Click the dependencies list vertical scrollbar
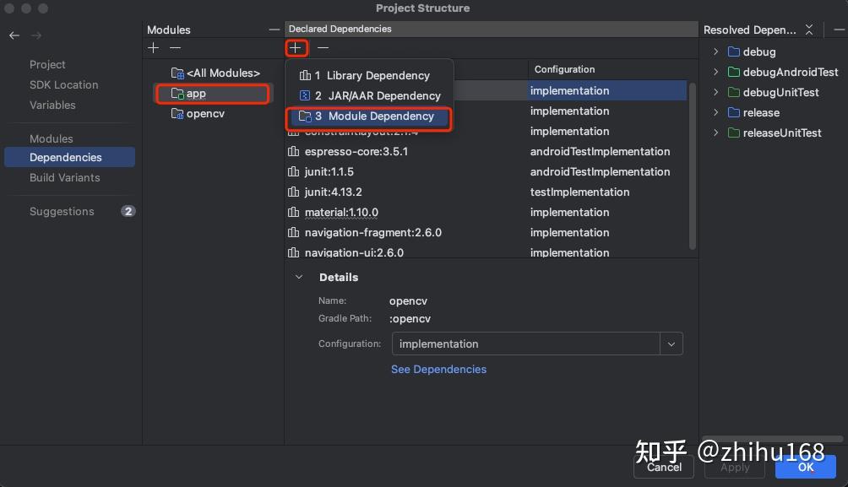 [x=693, y=160]
